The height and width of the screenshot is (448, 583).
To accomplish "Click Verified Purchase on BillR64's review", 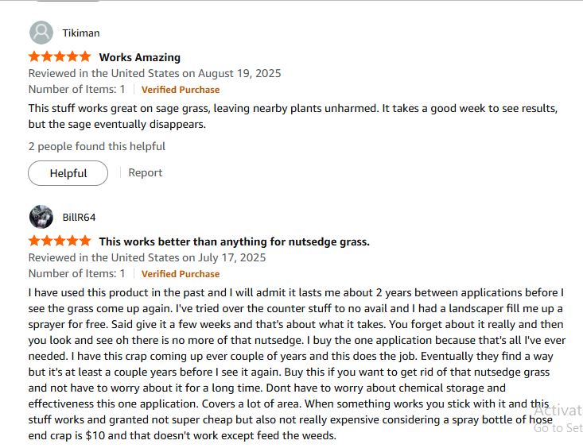I will coord(181,274).
